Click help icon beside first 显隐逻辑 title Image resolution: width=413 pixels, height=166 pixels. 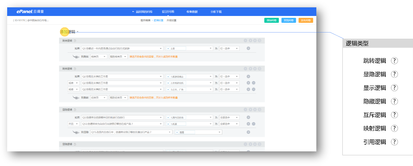pyautogui.click(x=75, y=110)
